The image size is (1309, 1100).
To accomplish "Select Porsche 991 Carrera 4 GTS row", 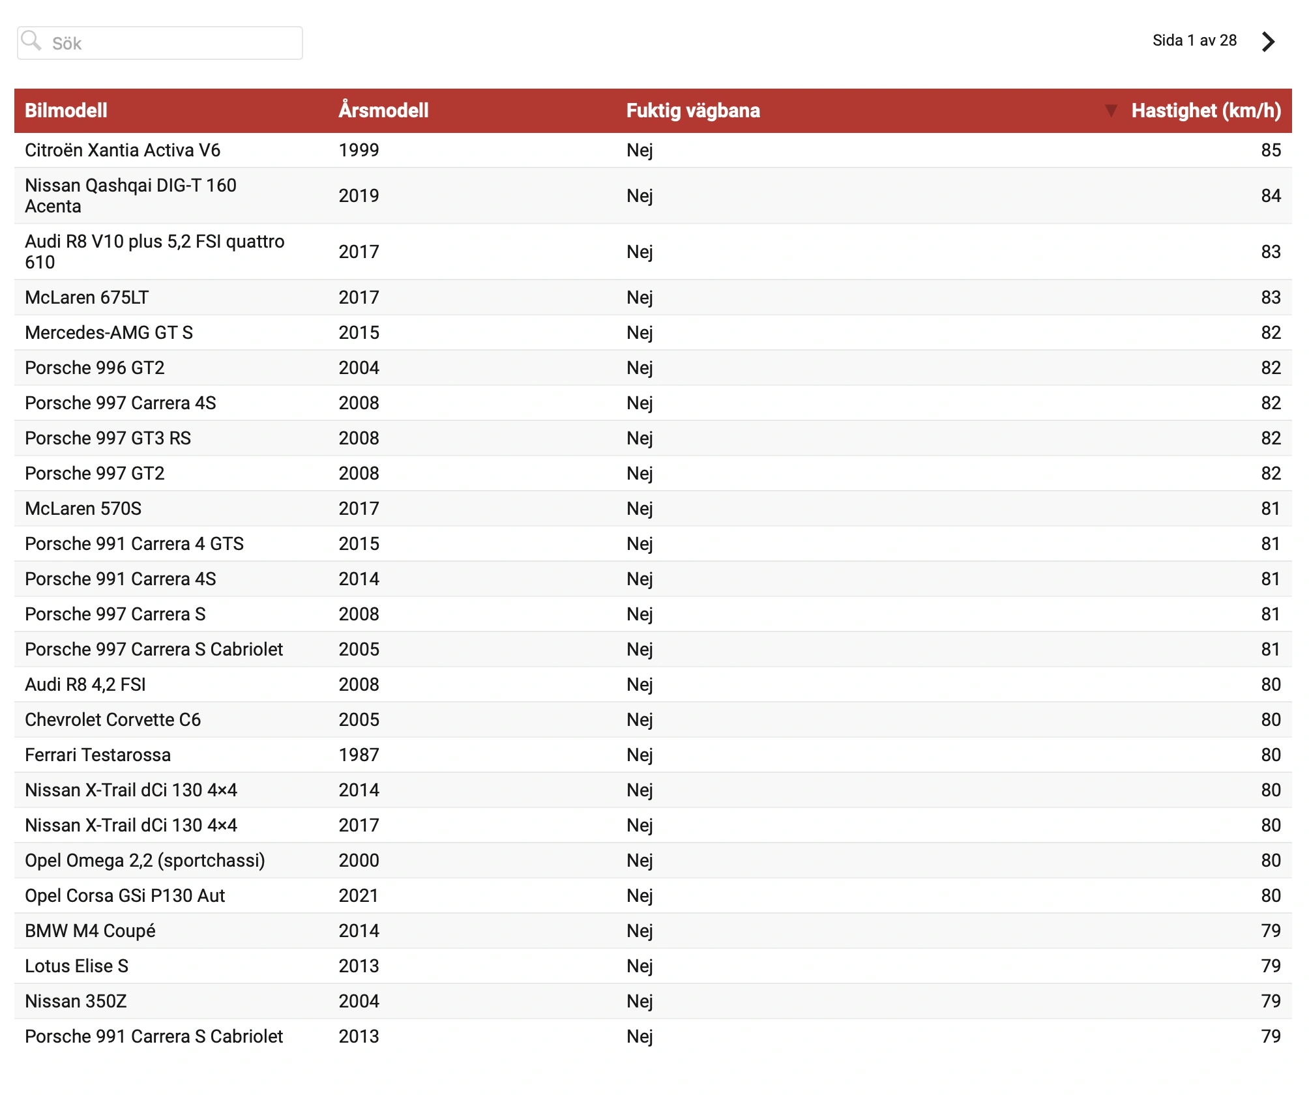I will 653,544.
